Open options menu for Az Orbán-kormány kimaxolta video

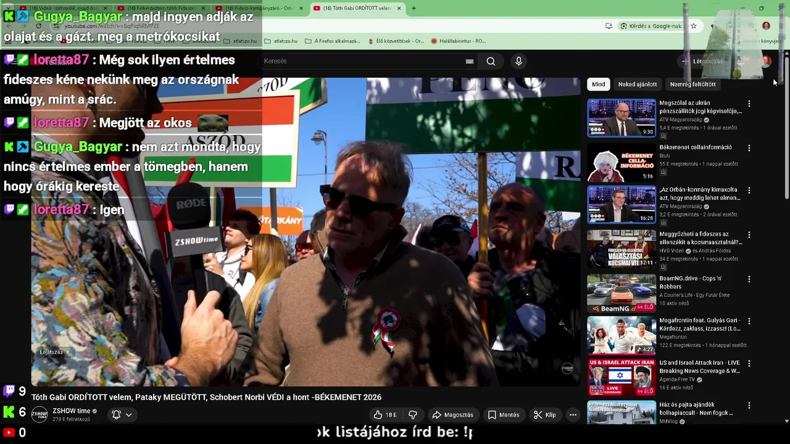[x=749, y=191]
